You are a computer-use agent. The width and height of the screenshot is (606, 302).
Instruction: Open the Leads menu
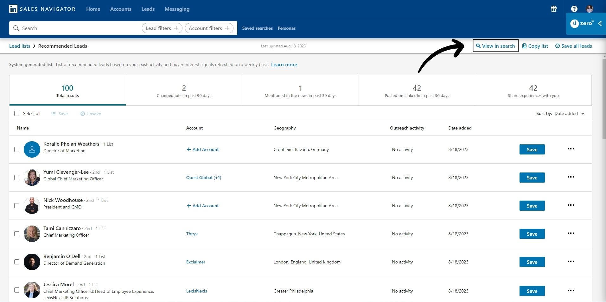pyautogui.click(x=148, y=9)
